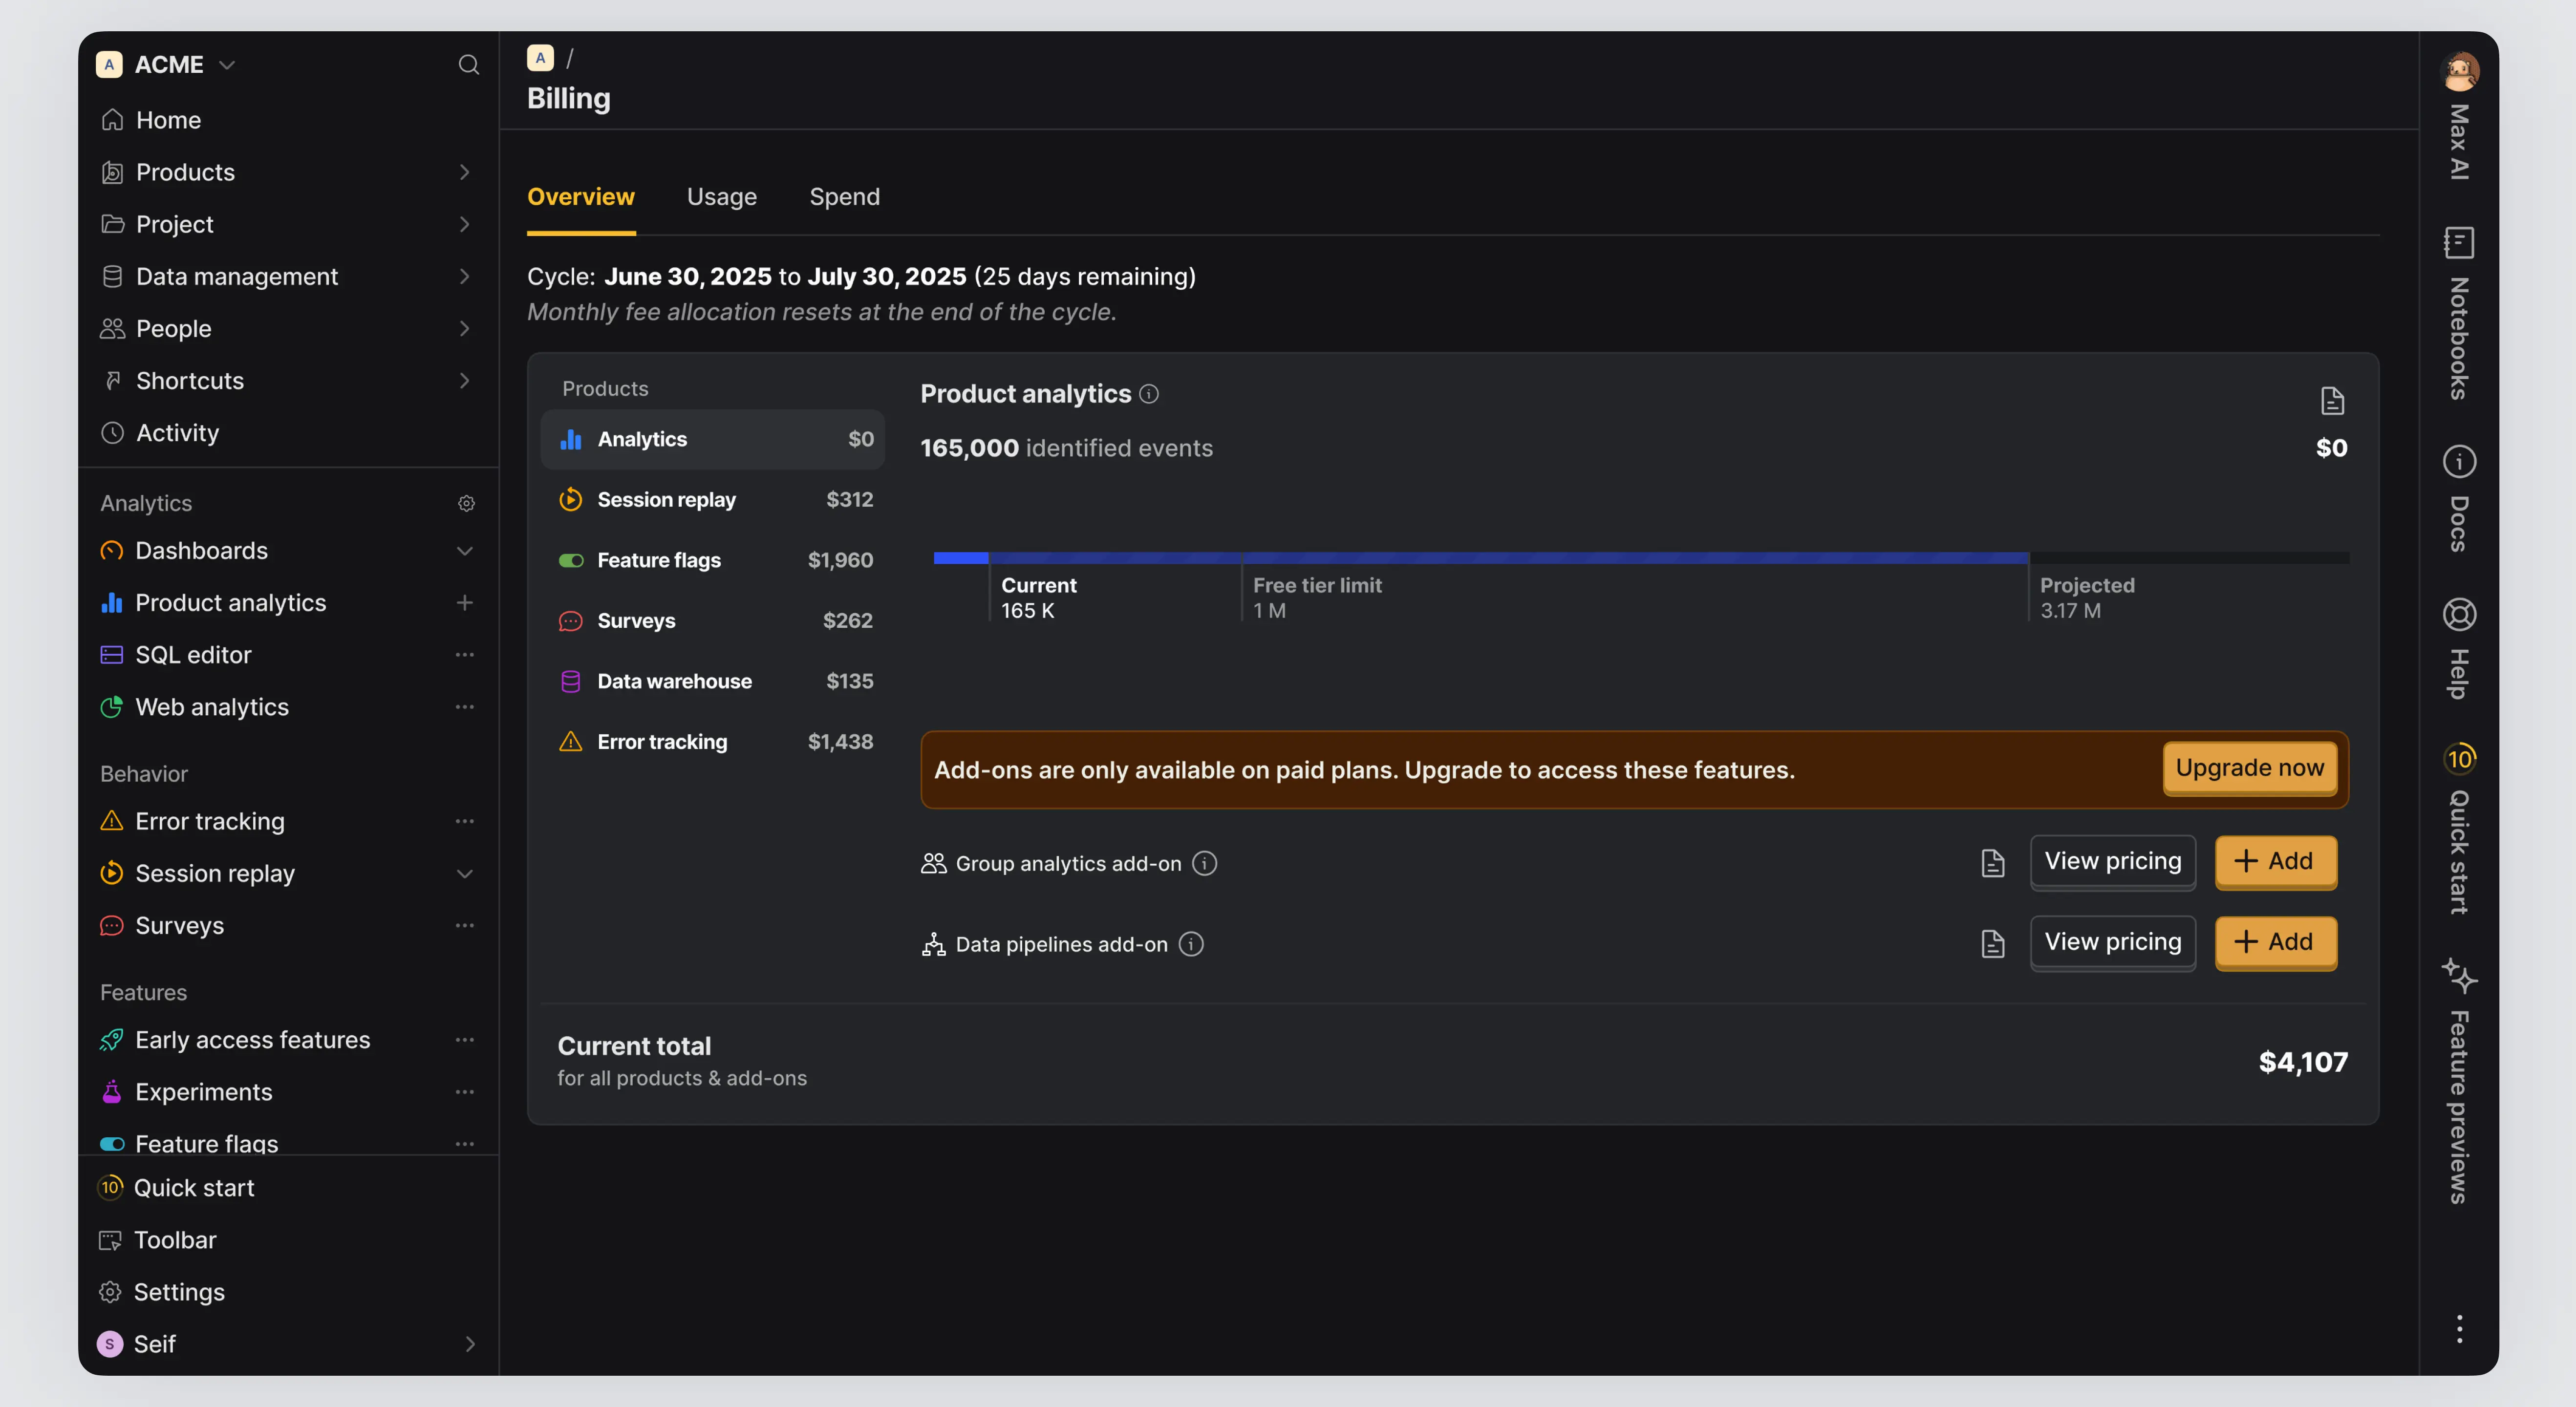
Task: Add new Product analytics insight plus icon
Action: coord(464,602)
